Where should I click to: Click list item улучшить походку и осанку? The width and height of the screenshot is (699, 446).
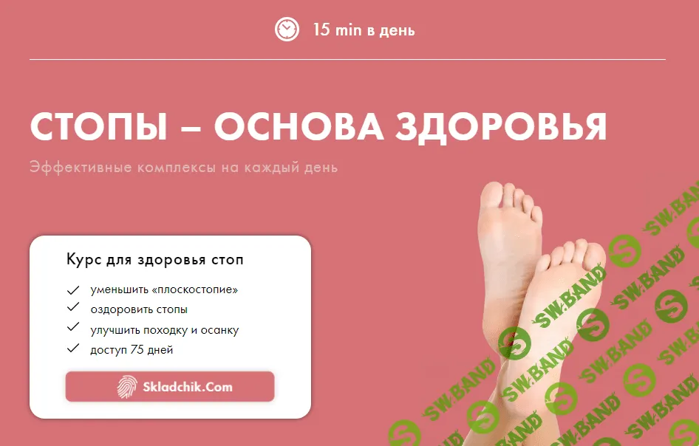(x=165, y=330)
